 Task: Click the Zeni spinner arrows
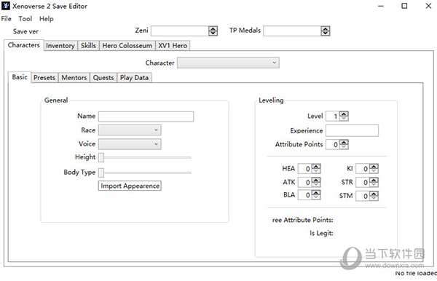[x=213, y=31]
